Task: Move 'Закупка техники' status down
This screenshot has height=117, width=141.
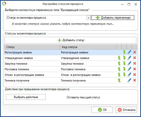Action: [x=124, y=64]
